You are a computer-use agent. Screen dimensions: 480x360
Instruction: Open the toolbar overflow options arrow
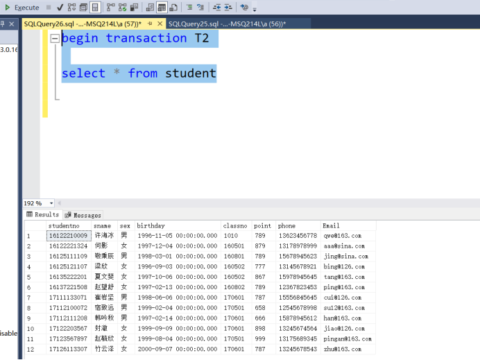click(255, 9)
